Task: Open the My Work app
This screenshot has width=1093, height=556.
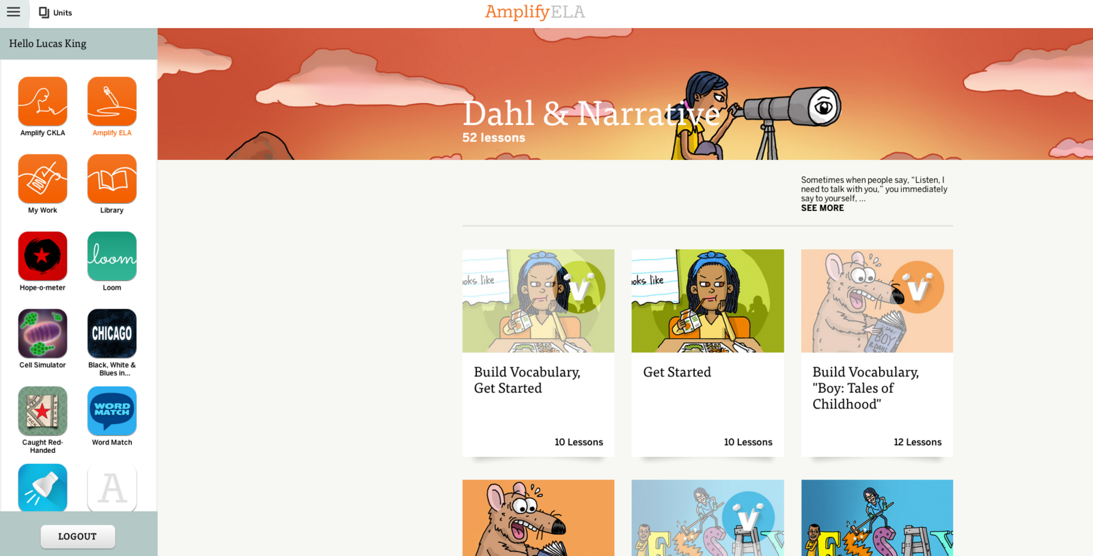Action: [42, 179]
